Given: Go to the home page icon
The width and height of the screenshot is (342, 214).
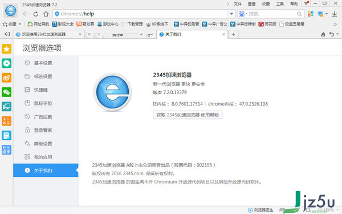Looking at the screenshot, I should 46,14.
